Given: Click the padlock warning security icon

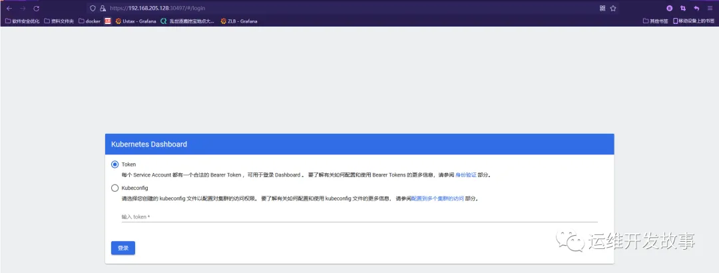Looking at the screenshot, I should 103,8.
